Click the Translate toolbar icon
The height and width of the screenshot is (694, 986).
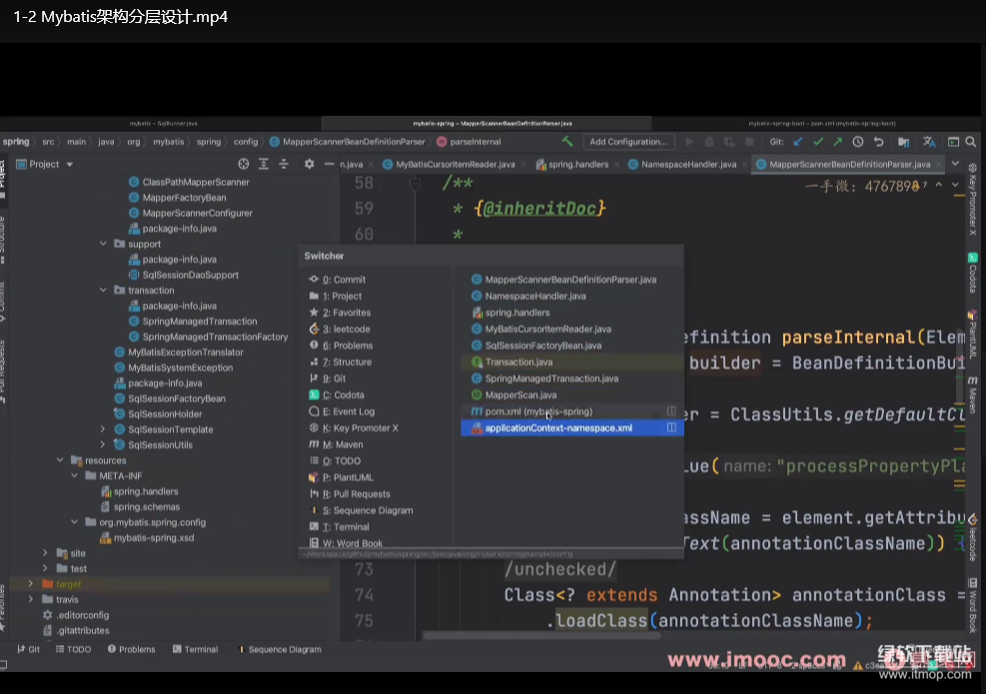click(929, 142)
